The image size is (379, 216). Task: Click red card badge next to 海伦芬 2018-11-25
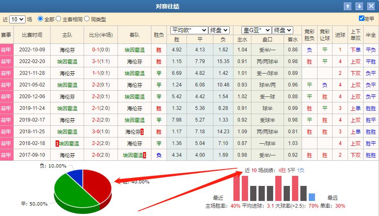click(x=142, y=132)
